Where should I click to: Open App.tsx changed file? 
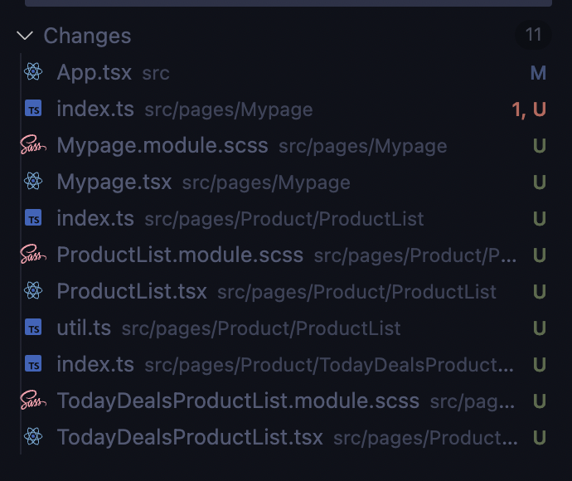[x=94, y=72]
